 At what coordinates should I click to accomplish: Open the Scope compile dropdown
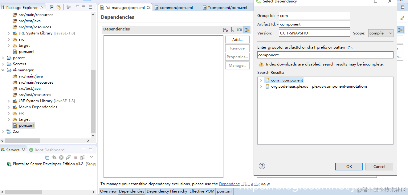381,33
